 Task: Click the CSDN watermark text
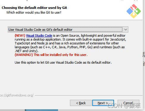[124, 106]
